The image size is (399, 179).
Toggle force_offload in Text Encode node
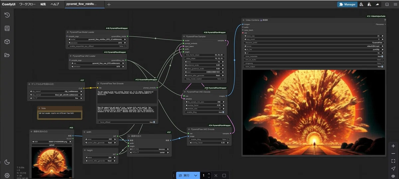pos(154,122)
